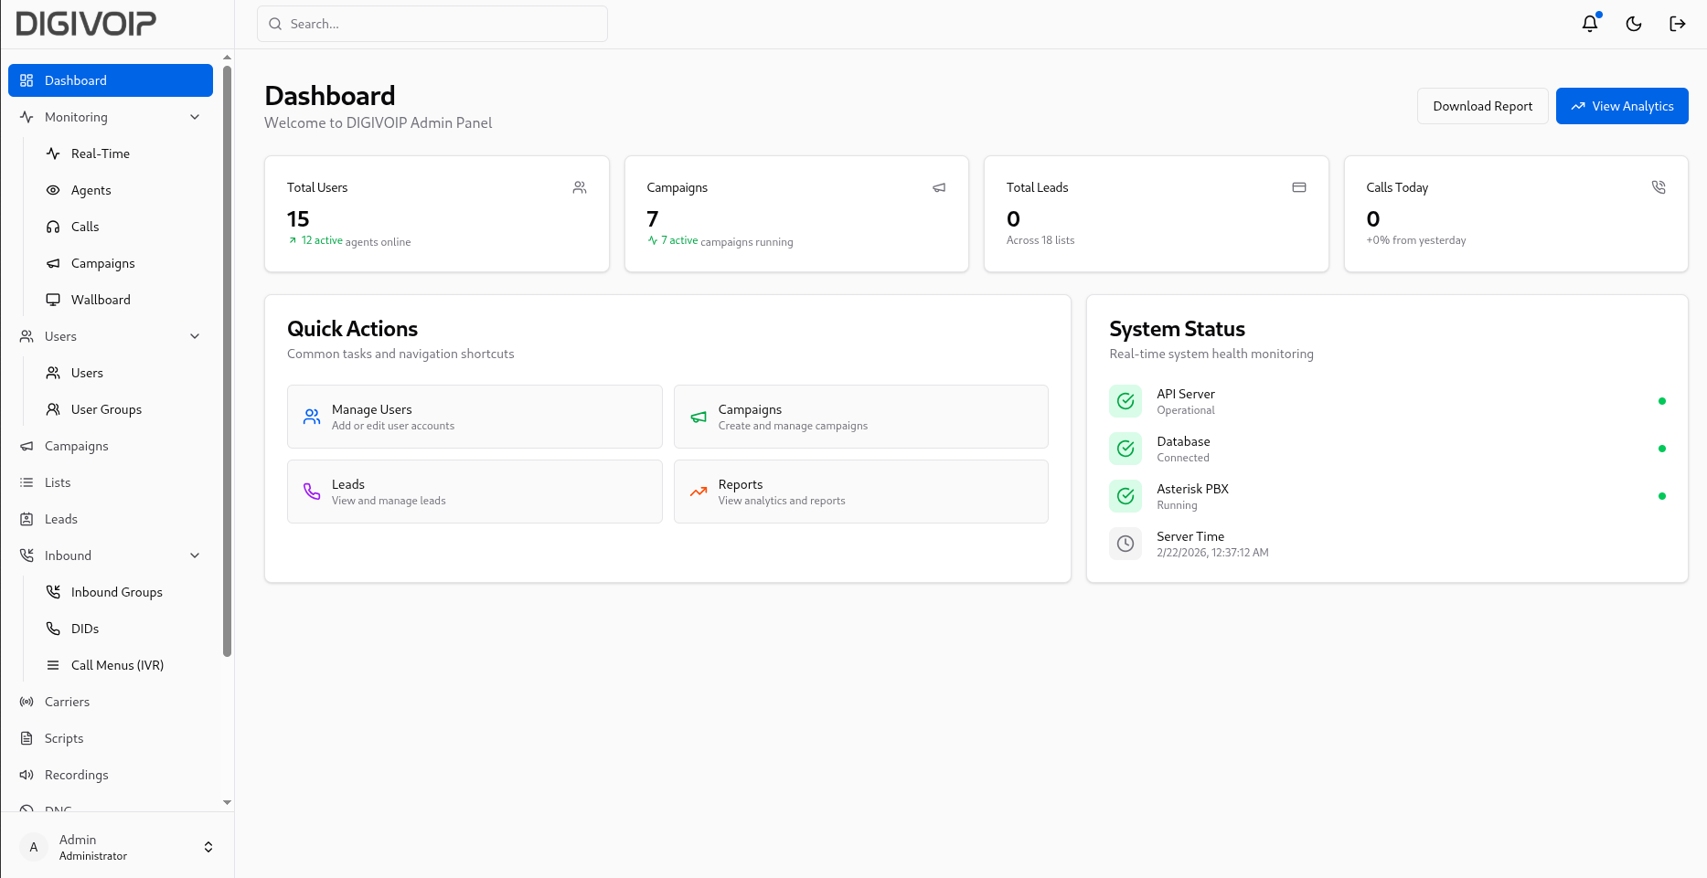Screen dimensions: 1707x878
Task: Open Reports quick action card
Action: 860,492
